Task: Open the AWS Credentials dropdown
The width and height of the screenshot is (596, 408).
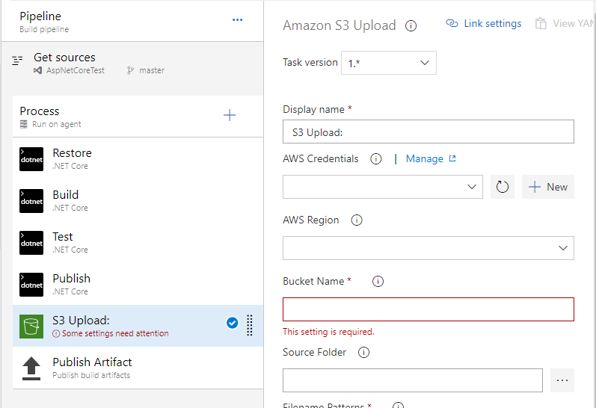Action: (383, 187)
